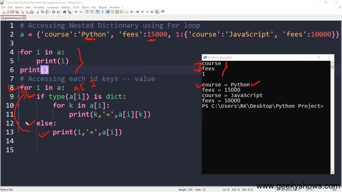Toggle the Monitoring eye toolbar icon
This screenshot has width=342, height=192.
click(131, 12)
